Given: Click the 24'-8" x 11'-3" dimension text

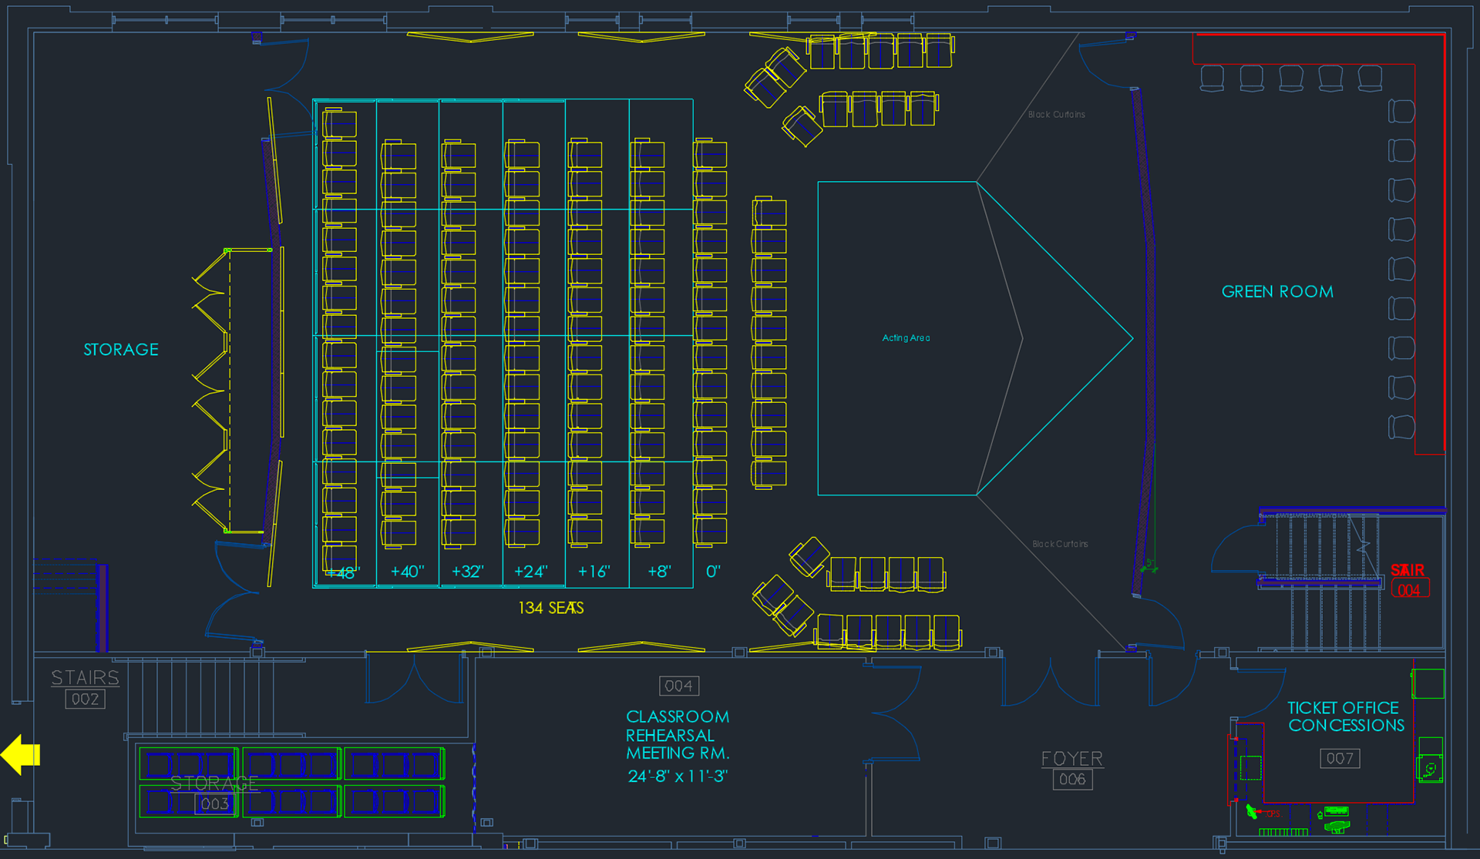Looking at the screenshot, I should [677, 776].
